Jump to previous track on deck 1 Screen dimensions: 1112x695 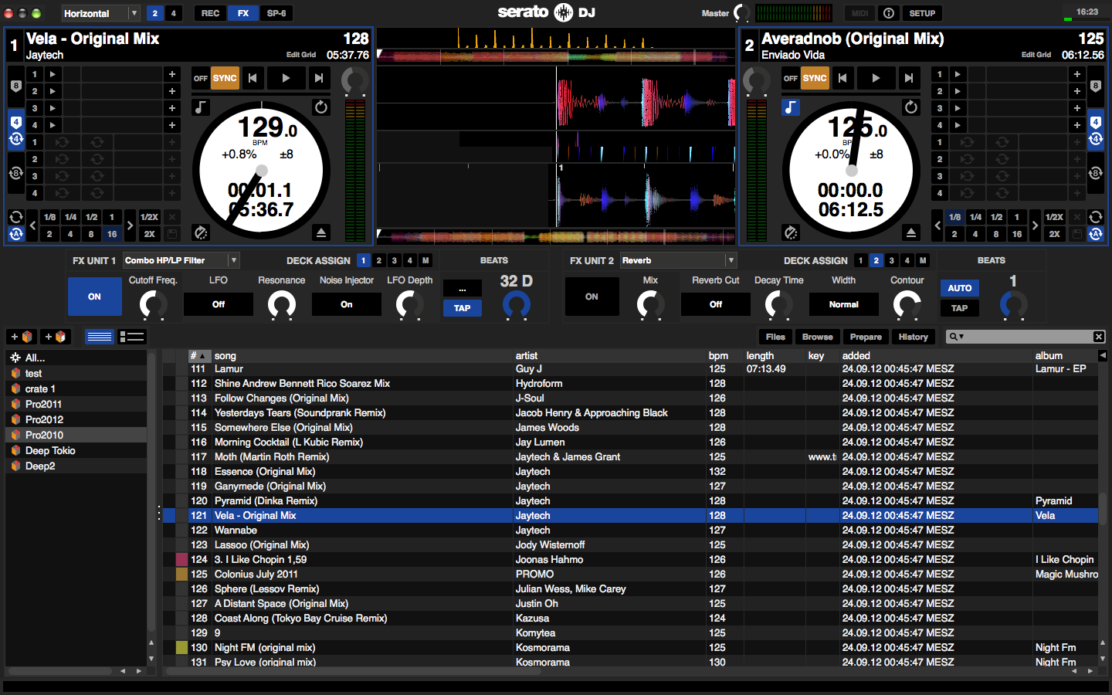253,78
